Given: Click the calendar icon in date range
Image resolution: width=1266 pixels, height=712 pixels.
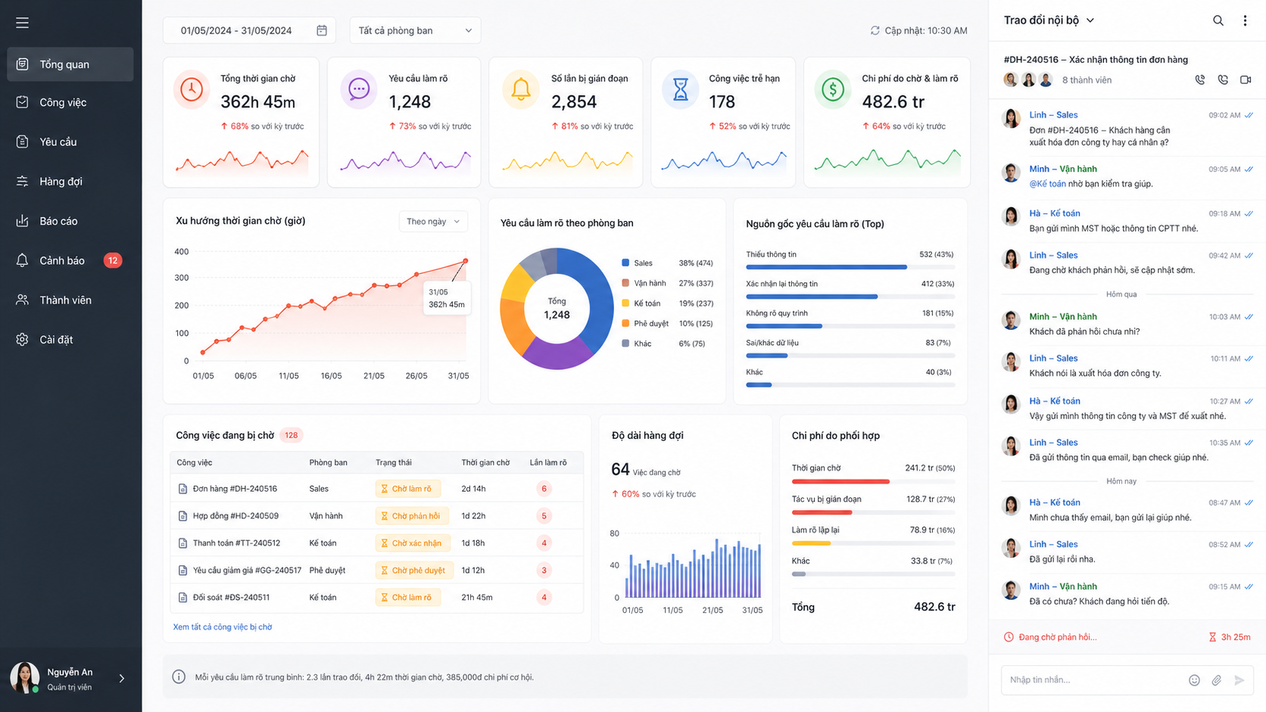Looking at the screenshot, I should pyautogui.click(x=322, y=30).
